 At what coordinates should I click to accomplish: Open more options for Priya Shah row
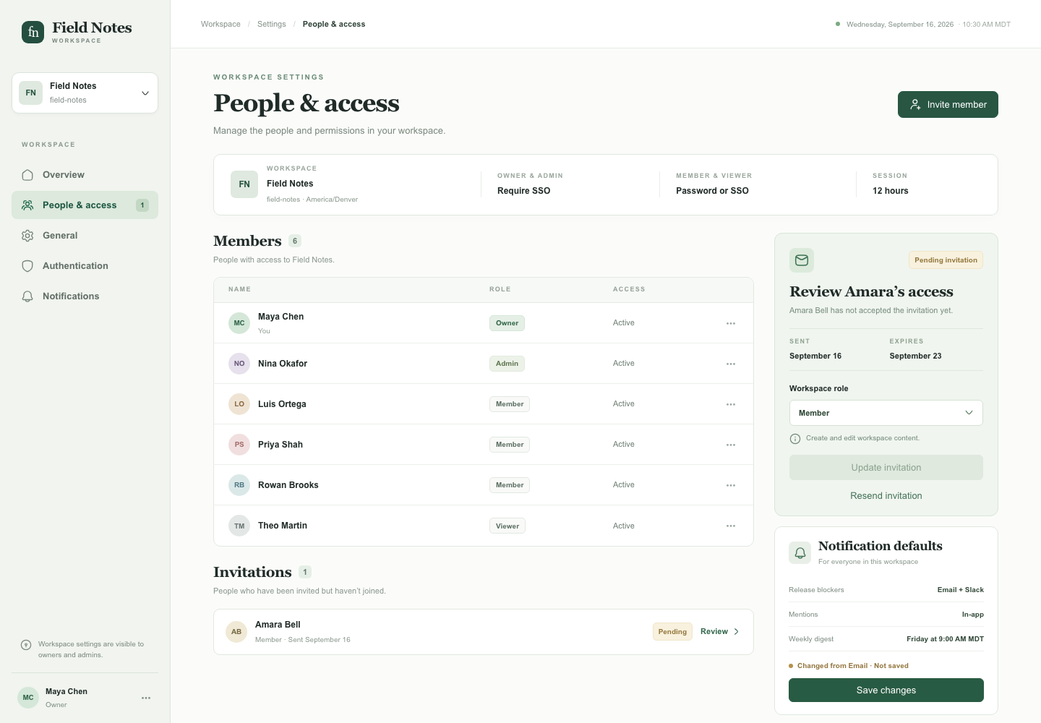[x=731, y=445]
